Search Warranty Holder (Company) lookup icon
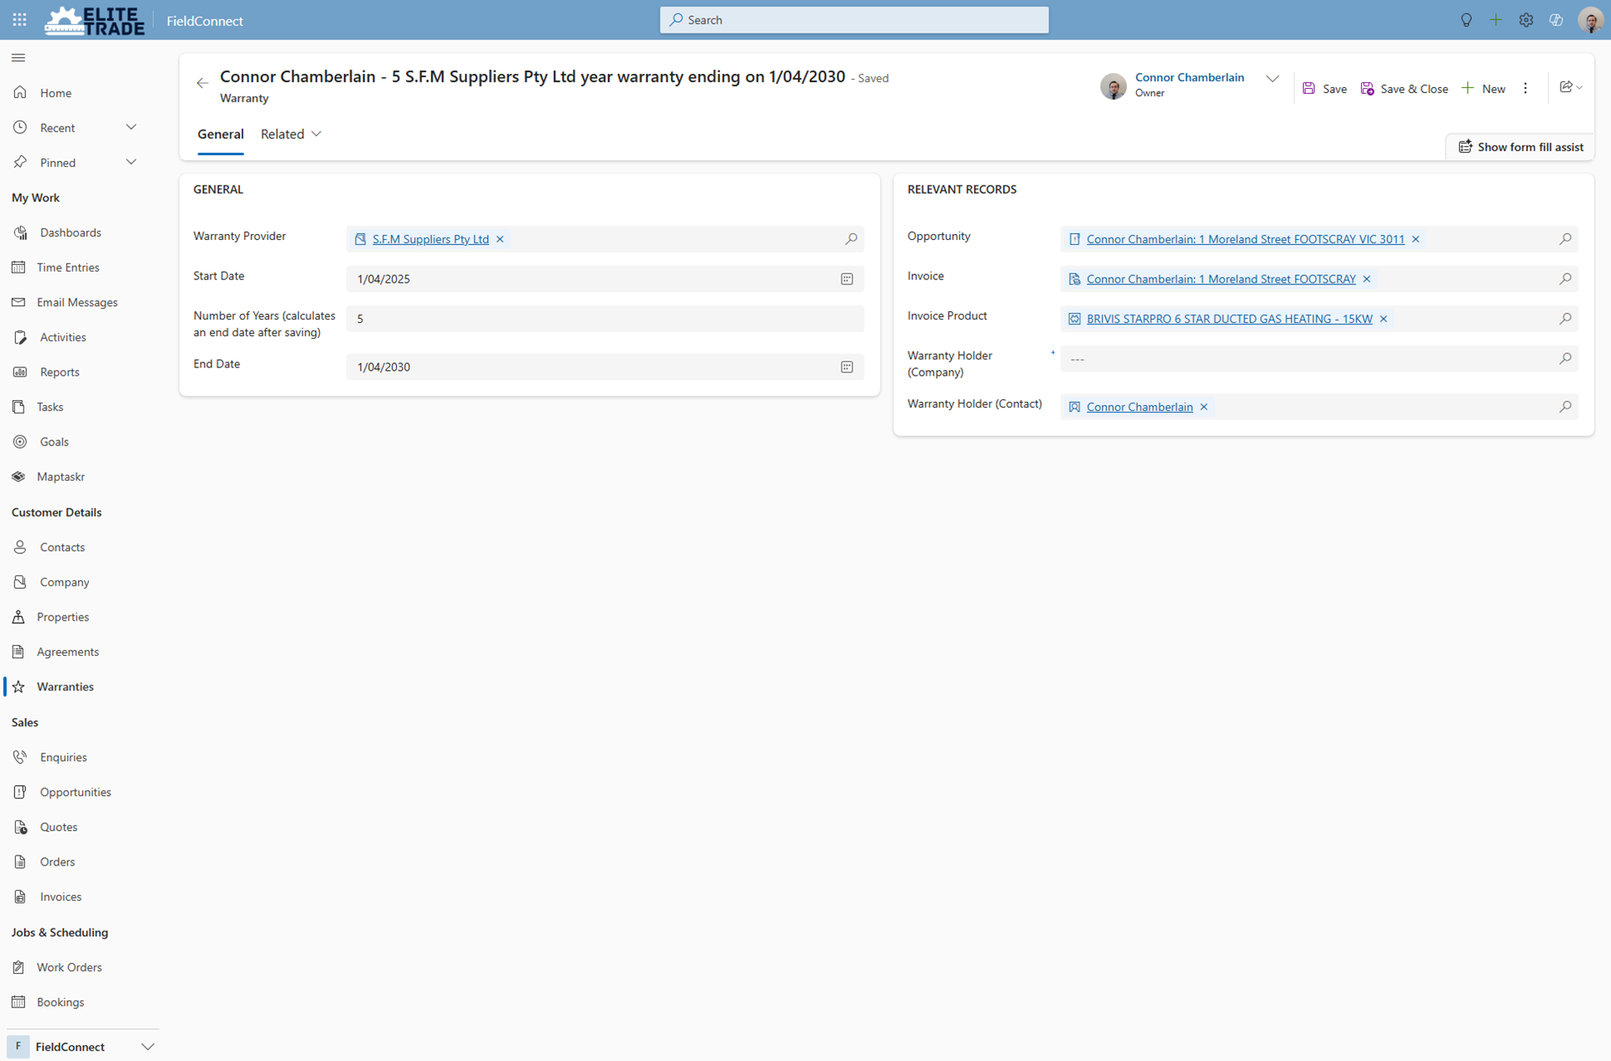 click(1565, 359)
